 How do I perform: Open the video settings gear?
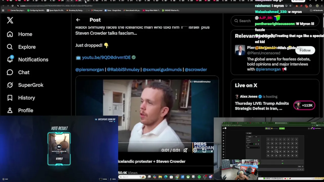pyautogui.click(x=195, y=150)
